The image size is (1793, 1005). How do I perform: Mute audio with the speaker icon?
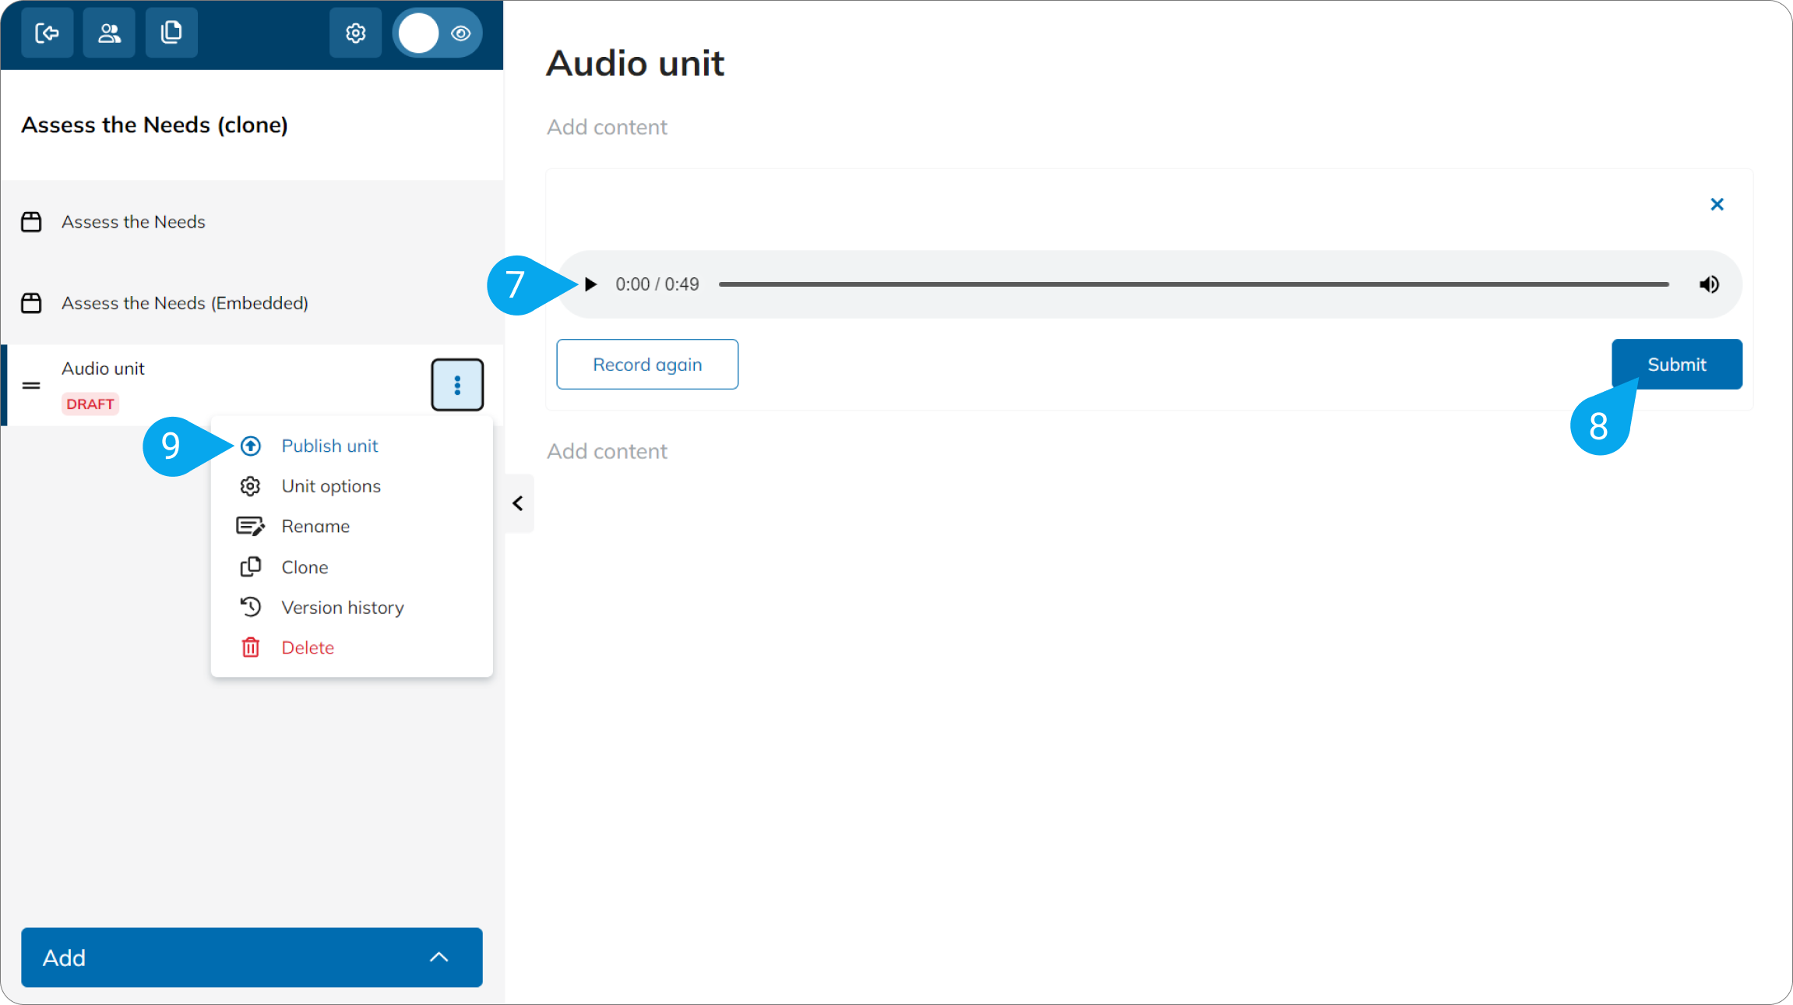click(x=1709, y=284)
